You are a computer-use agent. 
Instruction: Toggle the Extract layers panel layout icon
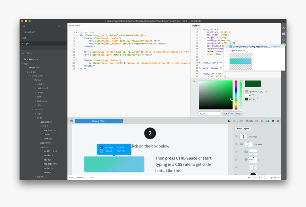click(x=268, y=121)
